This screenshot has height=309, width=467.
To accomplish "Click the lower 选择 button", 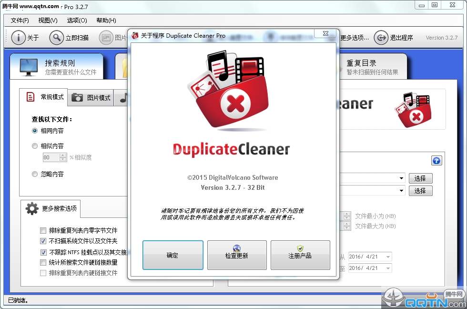I will click(420, 190).
